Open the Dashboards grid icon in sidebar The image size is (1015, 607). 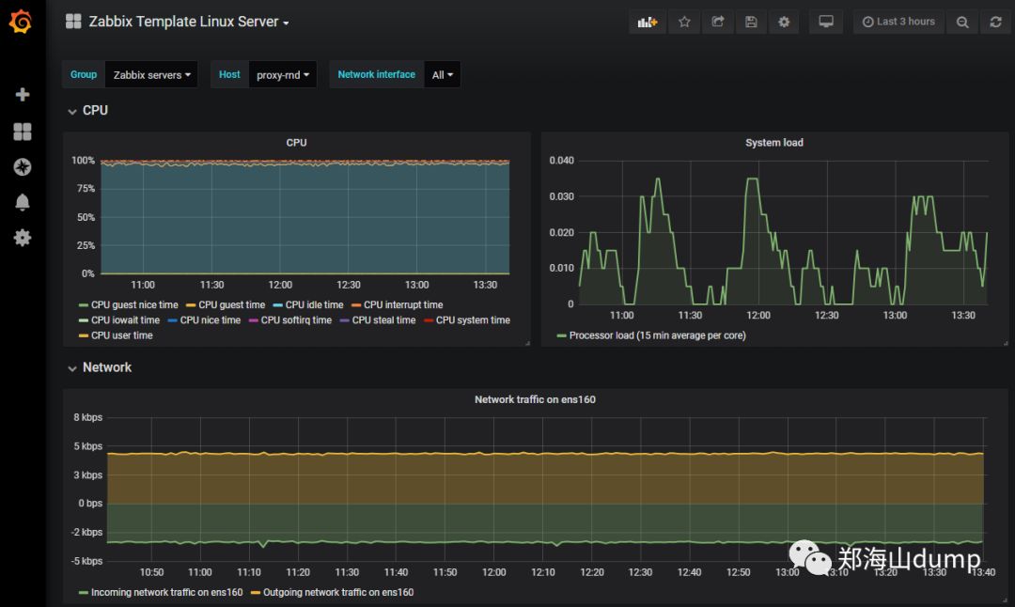(x=22, y=132)
